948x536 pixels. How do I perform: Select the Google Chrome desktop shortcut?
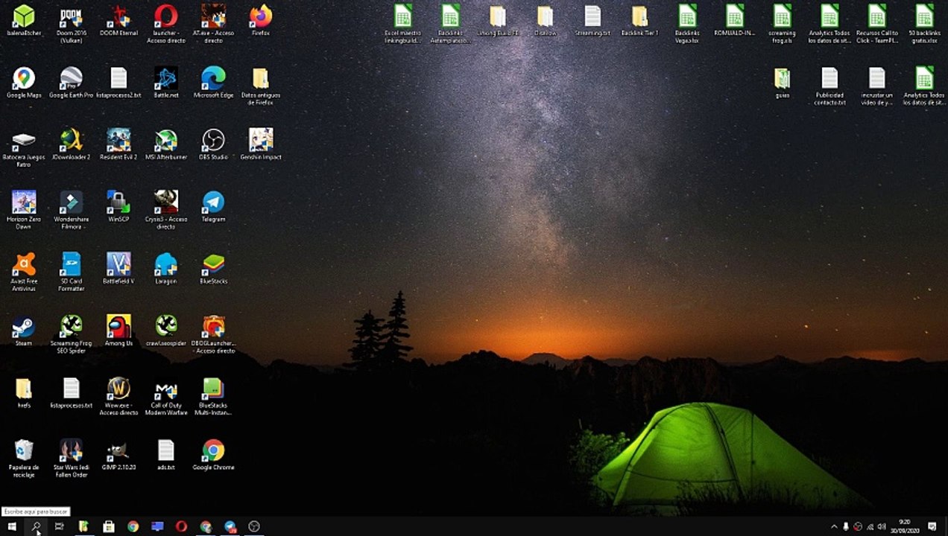point(213,454)
